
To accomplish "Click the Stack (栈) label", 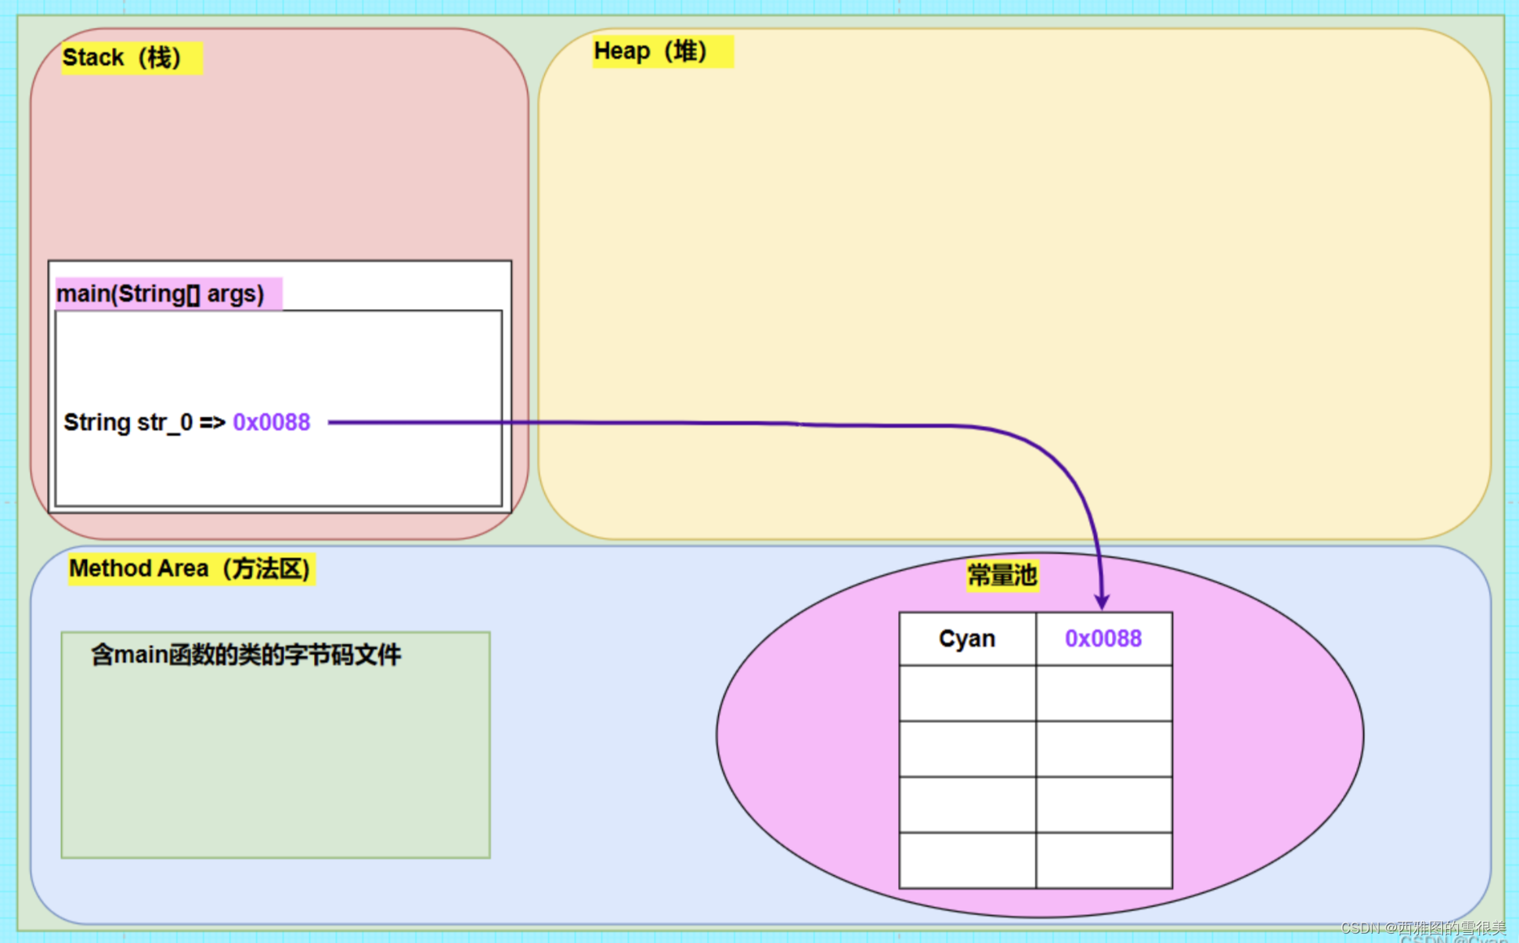I will click(x=132, y=58).
